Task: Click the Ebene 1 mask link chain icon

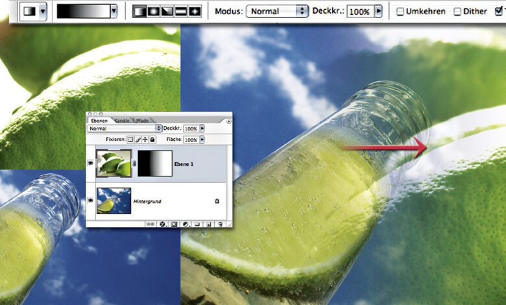Action: (134, 164)
